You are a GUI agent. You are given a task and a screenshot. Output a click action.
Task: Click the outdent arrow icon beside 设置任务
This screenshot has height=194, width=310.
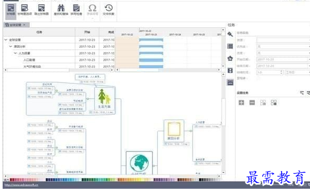tap(302, 93)
